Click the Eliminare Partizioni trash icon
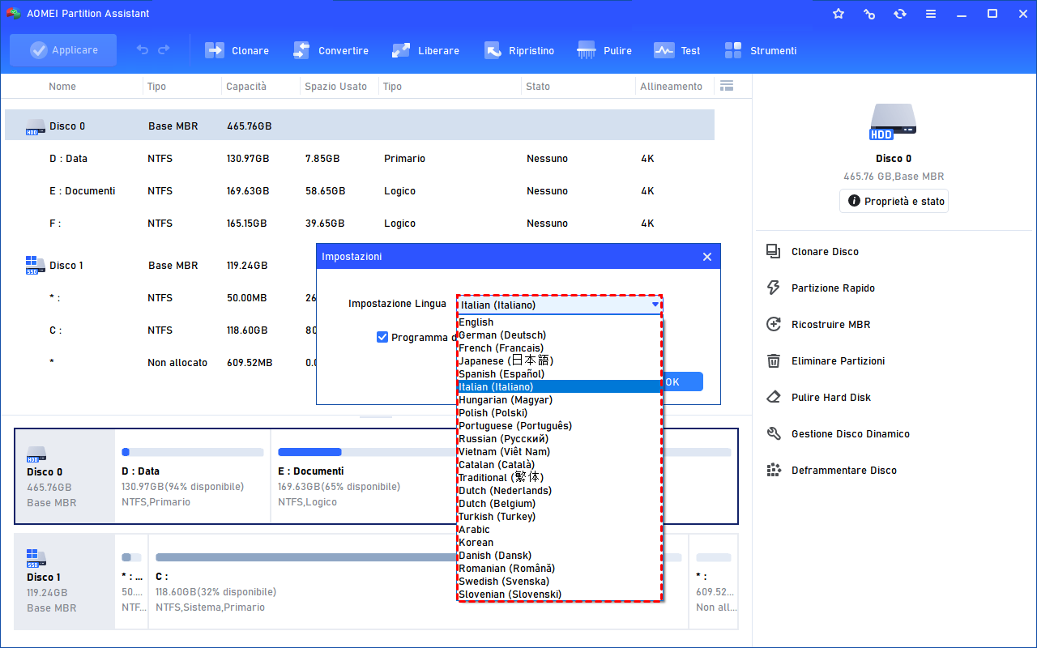Image resolution: width=1037 pixels, height=648 pixels. [x=774, y=361]
